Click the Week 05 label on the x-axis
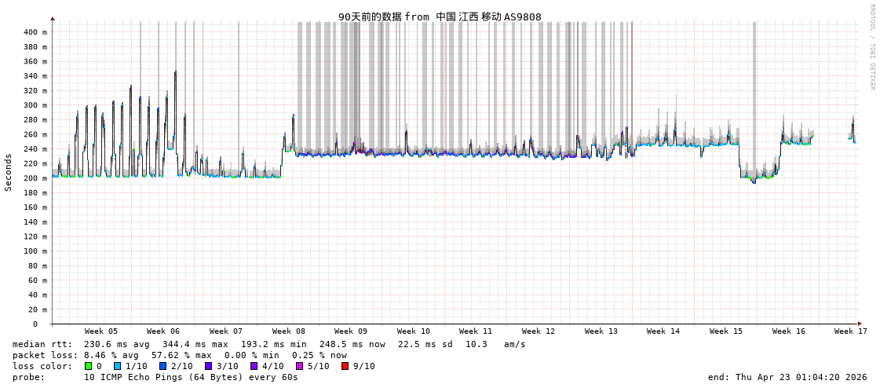This screenshot has width=880, height=388. tap(101, 331)
